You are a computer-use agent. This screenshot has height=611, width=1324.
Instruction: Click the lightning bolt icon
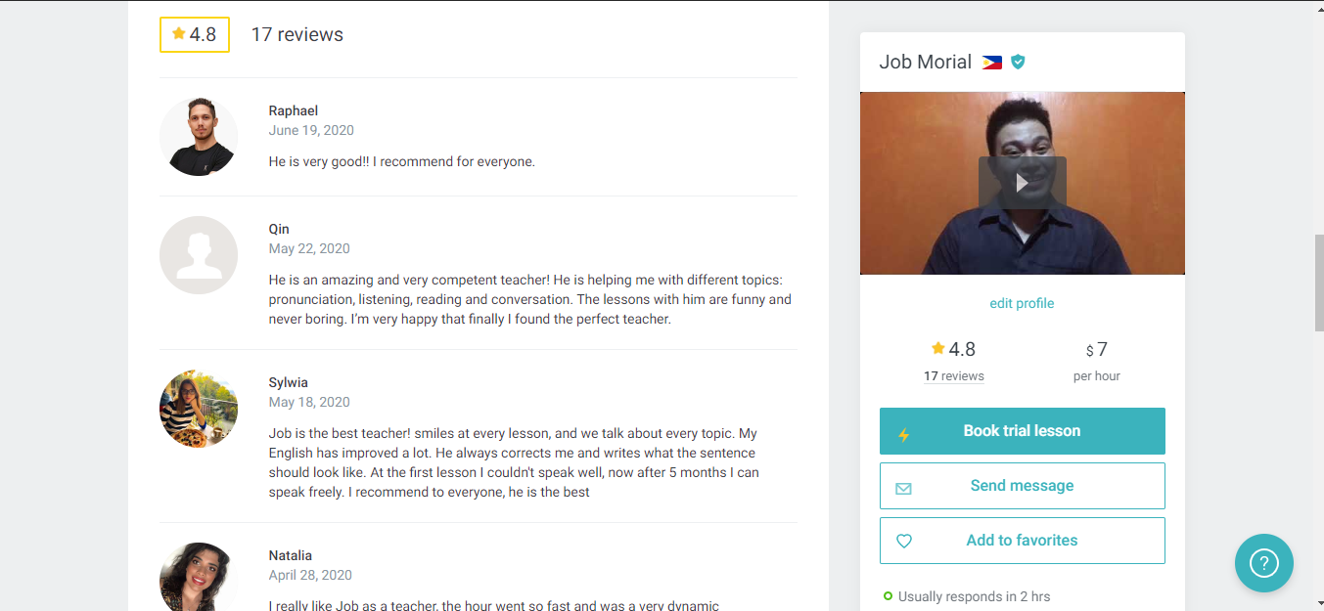pyautogui.click(x=903, y=432)
